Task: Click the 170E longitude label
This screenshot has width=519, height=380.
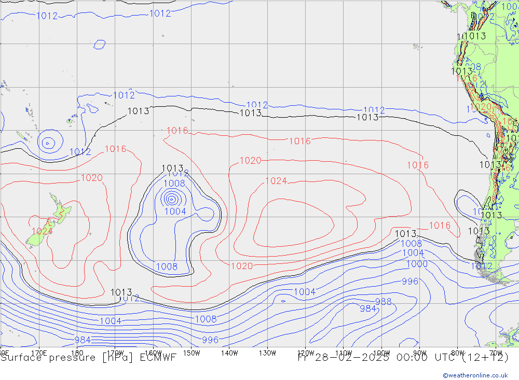Action: pyautogui.click(x=39, y=353)
